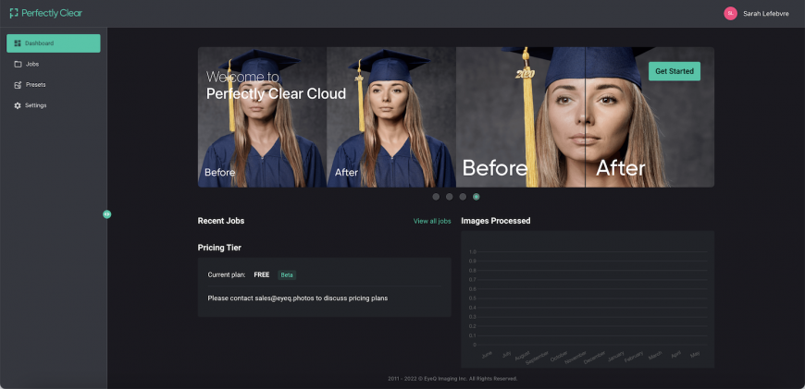
Task: Collapse sidebar using green arrow handle
Action: point(106,214)
